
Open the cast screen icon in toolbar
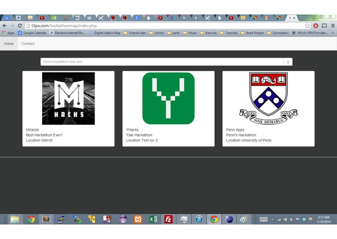(324, 26)
